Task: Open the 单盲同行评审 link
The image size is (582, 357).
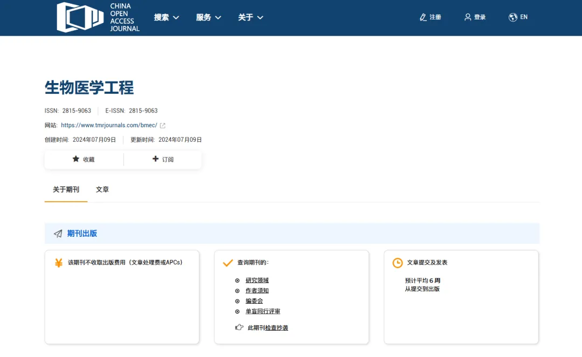Action: click(x=263, y=312)
